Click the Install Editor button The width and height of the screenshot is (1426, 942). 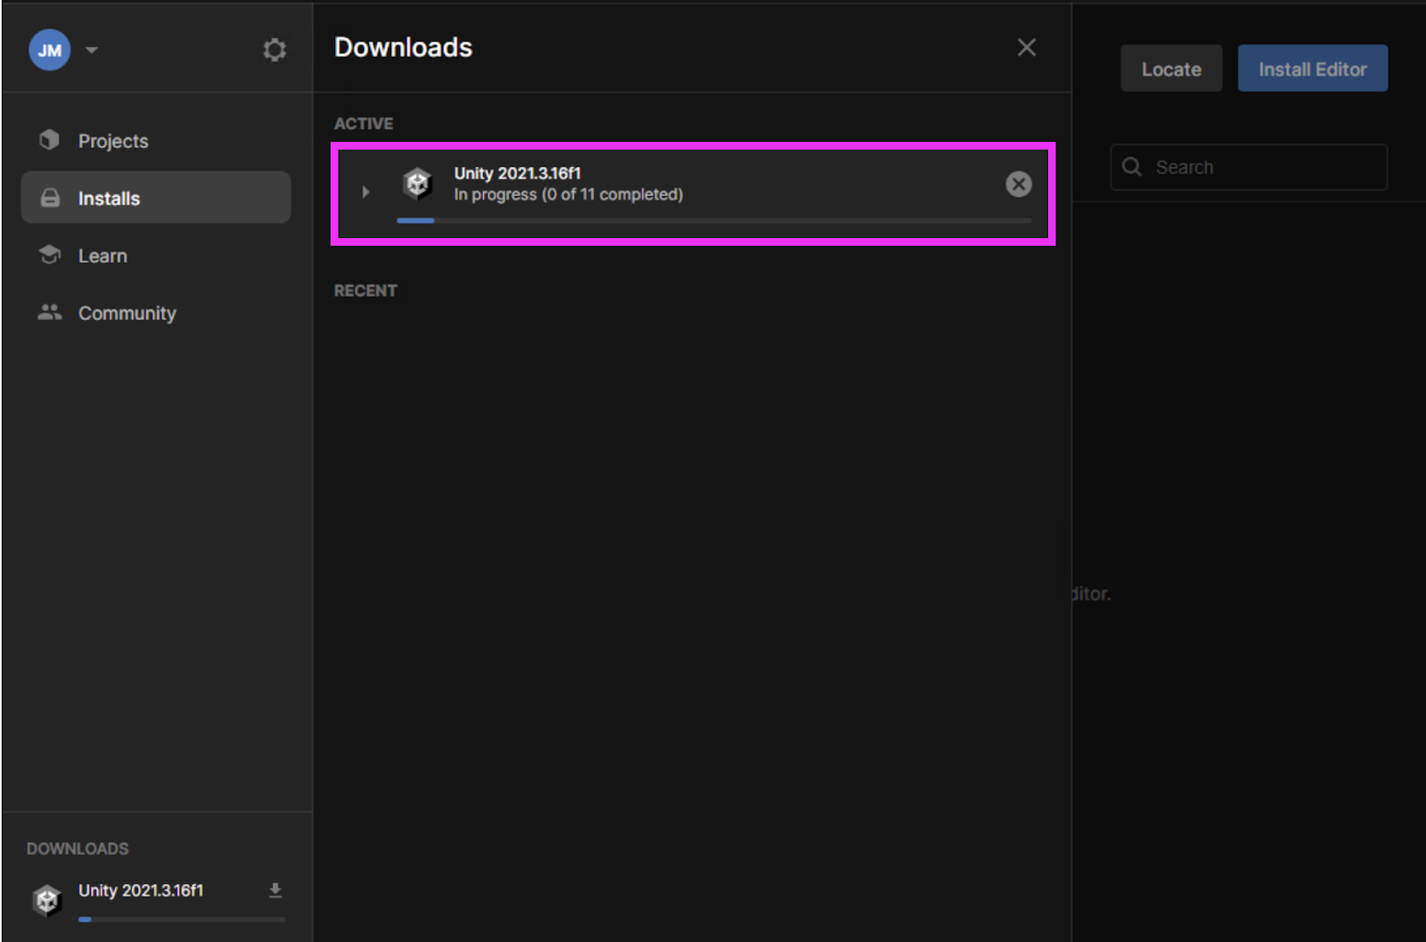[1312, 69]
